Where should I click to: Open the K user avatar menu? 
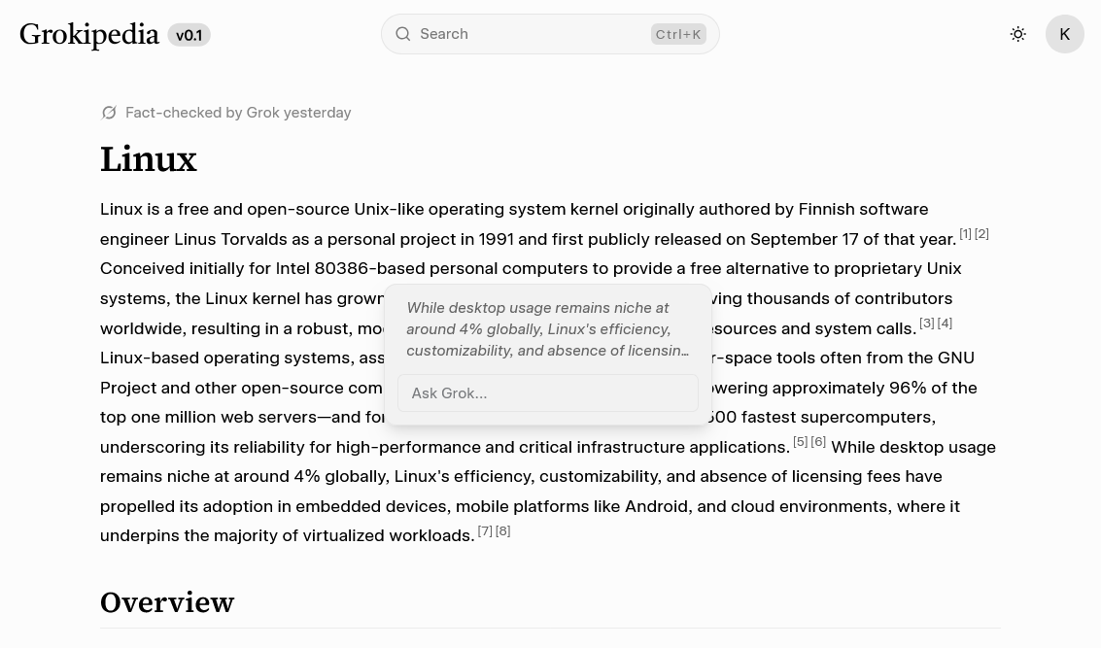(1064, 34)
